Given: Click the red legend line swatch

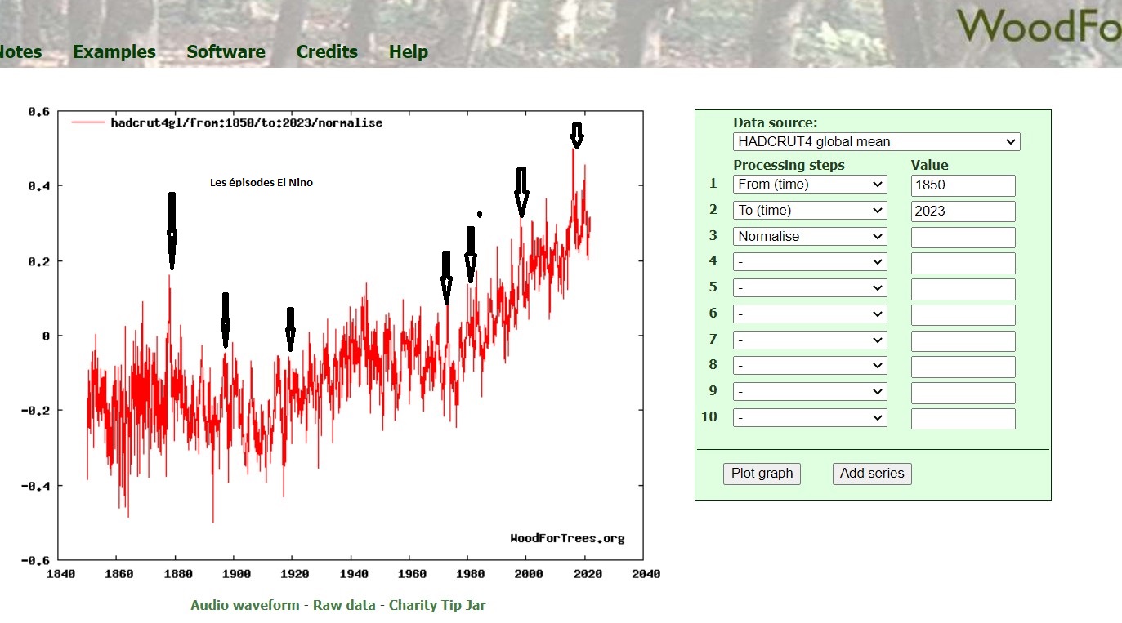Looking at the screenshot, I should point(88,122).
